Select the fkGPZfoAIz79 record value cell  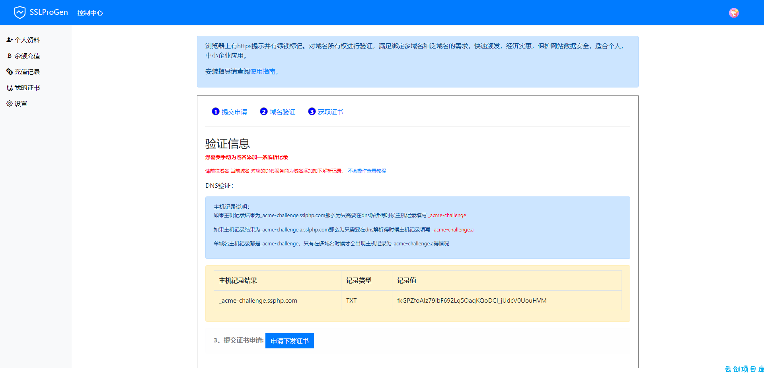click(507, 300)
